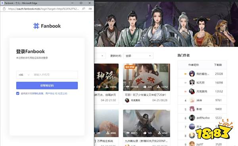Image resolution: width=238 pixels, height=146 pixels.
Task: Toggle the privacy policy agreement checkbox
Action: click(x=18, y=93)
